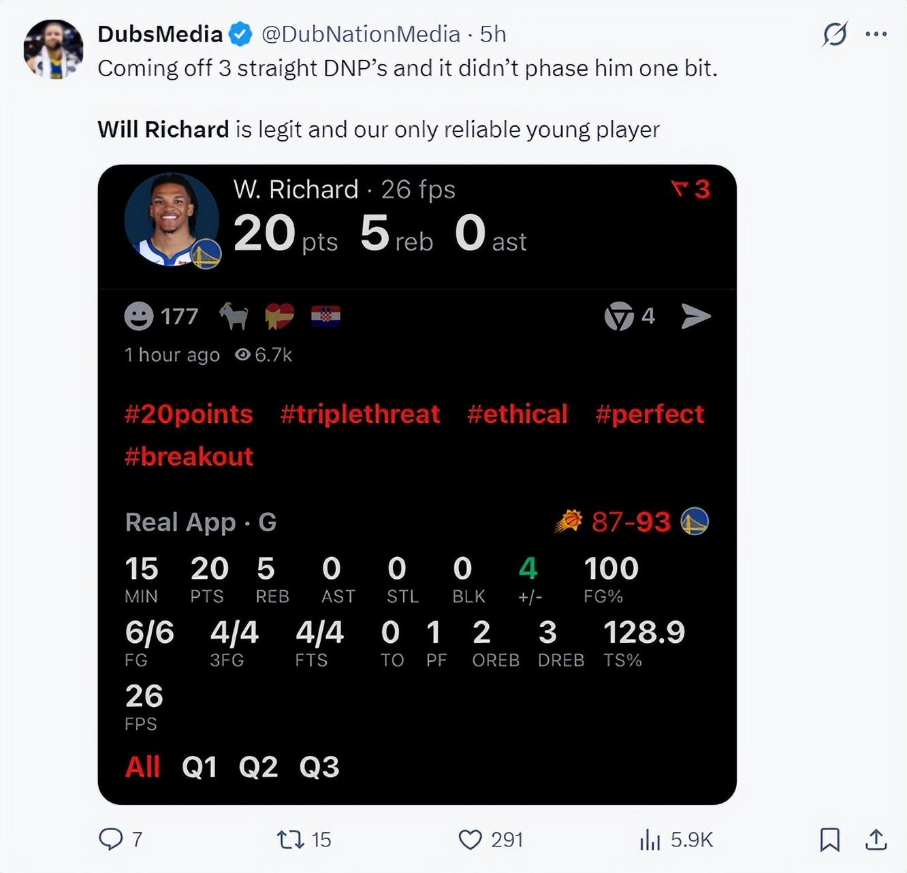Open the @DubNationMedia handle link
The image size is (907, 873).
361,34
